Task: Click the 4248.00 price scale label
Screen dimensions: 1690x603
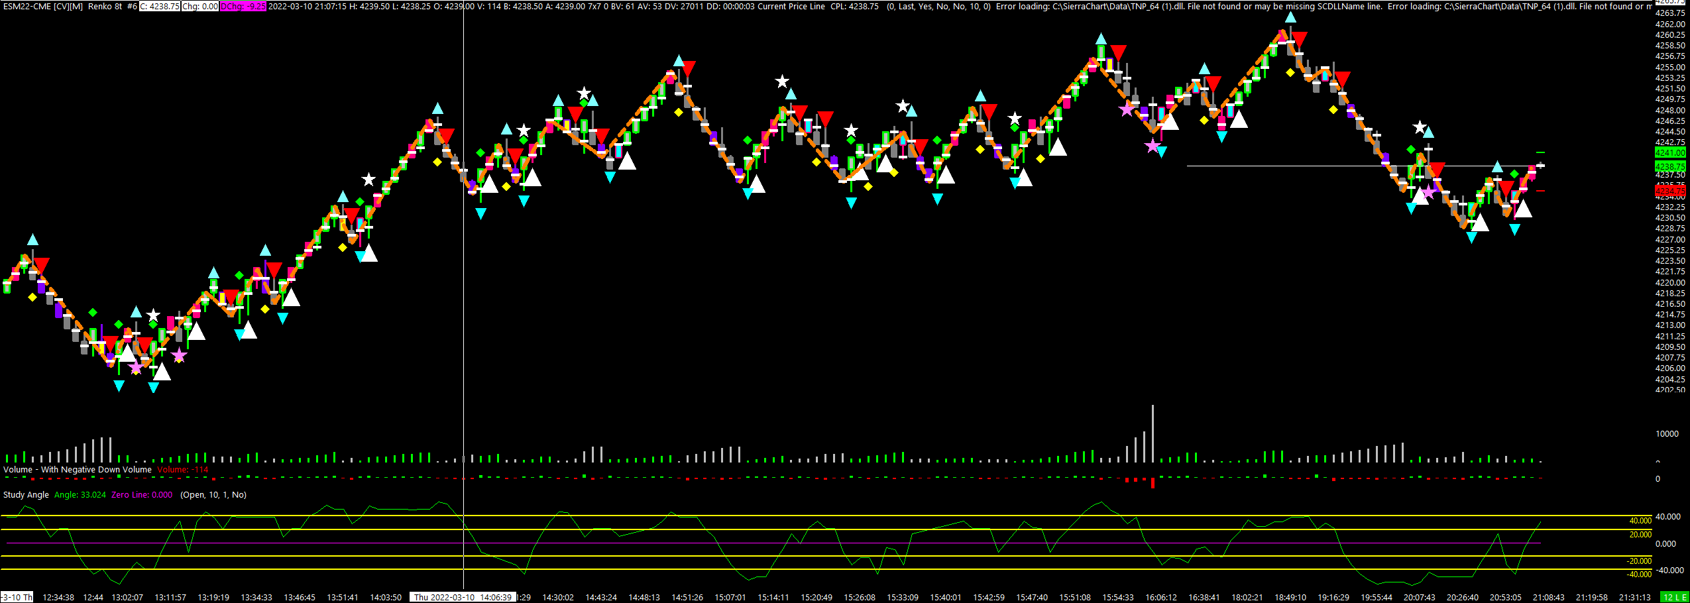Action: click(x=1670, y=110)
